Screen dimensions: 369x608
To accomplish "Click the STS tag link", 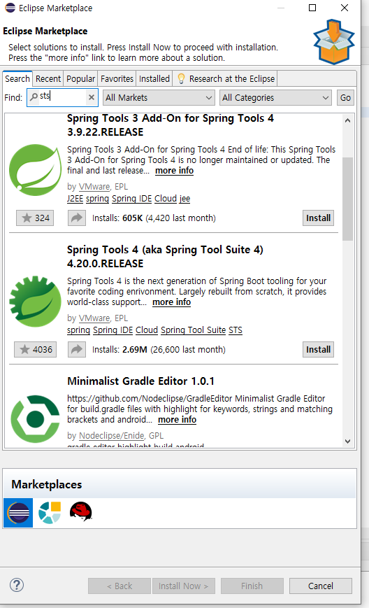I will [x=236, y=330].
